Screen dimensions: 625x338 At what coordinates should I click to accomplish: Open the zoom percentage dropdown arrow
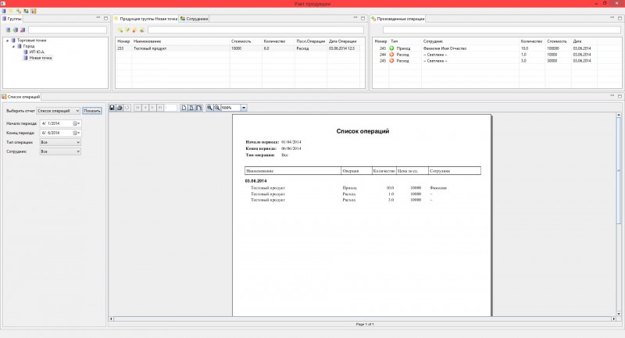point(244,108)
